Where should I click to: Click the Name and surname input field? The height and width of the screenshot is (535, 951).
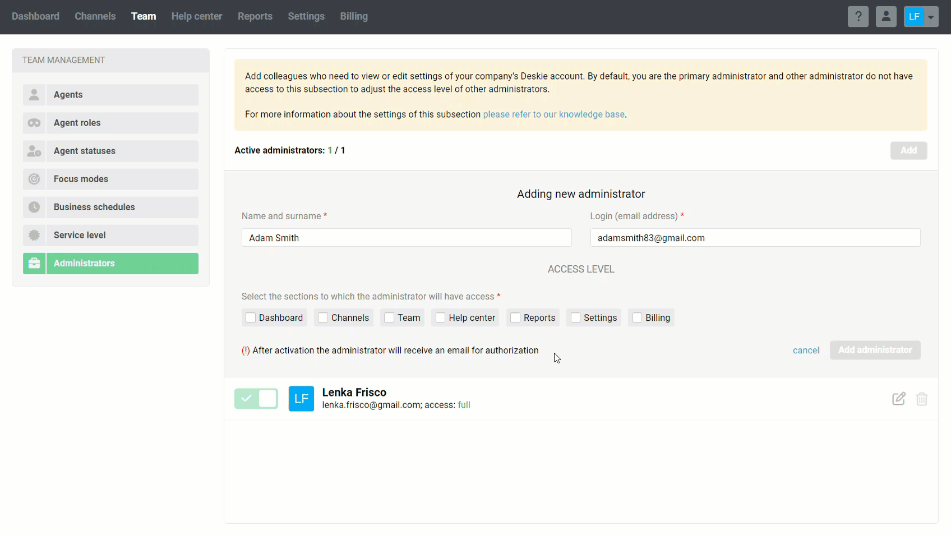(407, 238)
